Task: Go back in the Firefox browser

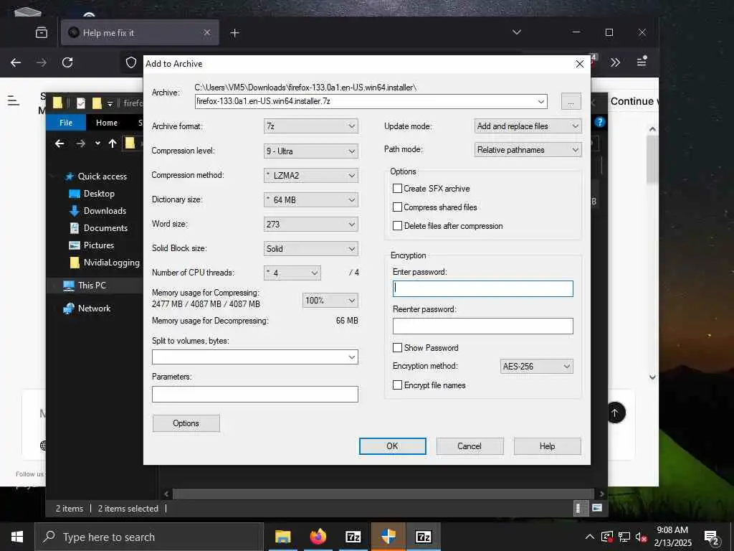Action: click(x=16, y=62)
